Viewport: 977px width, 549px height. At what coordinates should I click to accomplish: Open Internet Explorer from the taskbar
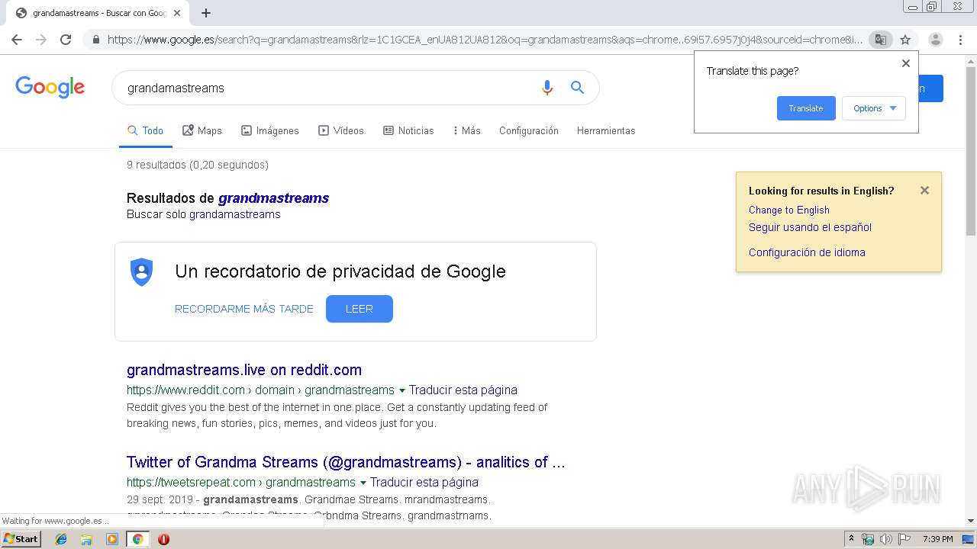pos(61,539)
